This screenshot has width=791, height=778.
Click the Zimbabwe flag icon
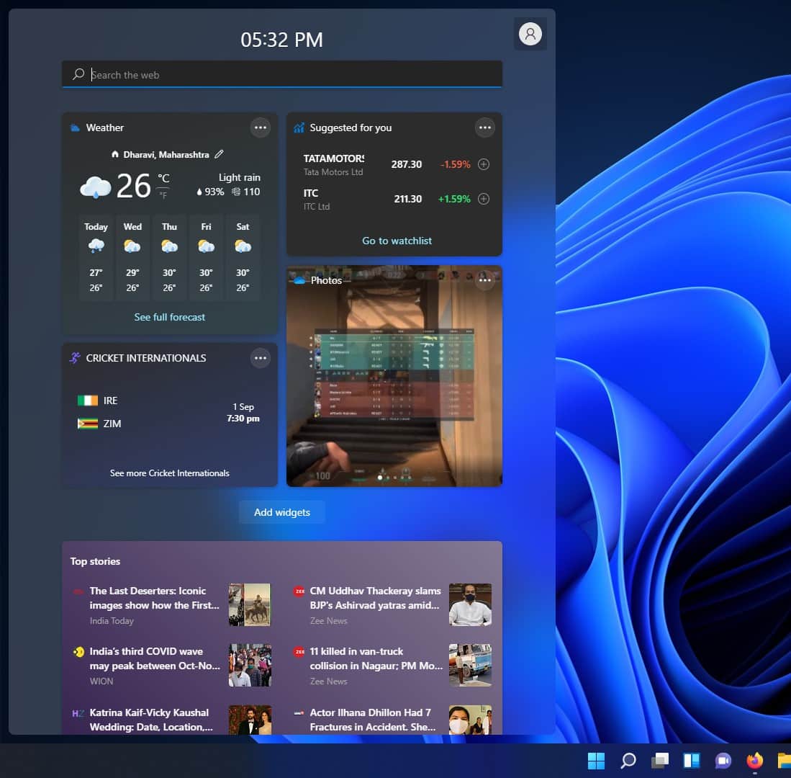(x=87, y=424)
